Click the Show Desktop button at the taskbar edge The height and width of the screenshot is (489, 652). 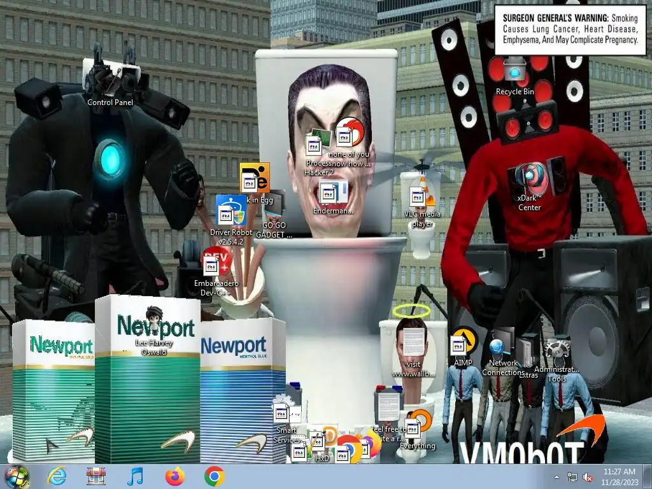pyautogui.click(x=648, y=476)
